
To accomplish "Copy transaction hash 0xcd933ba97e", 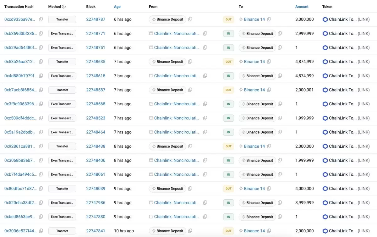I will (41, 19).
